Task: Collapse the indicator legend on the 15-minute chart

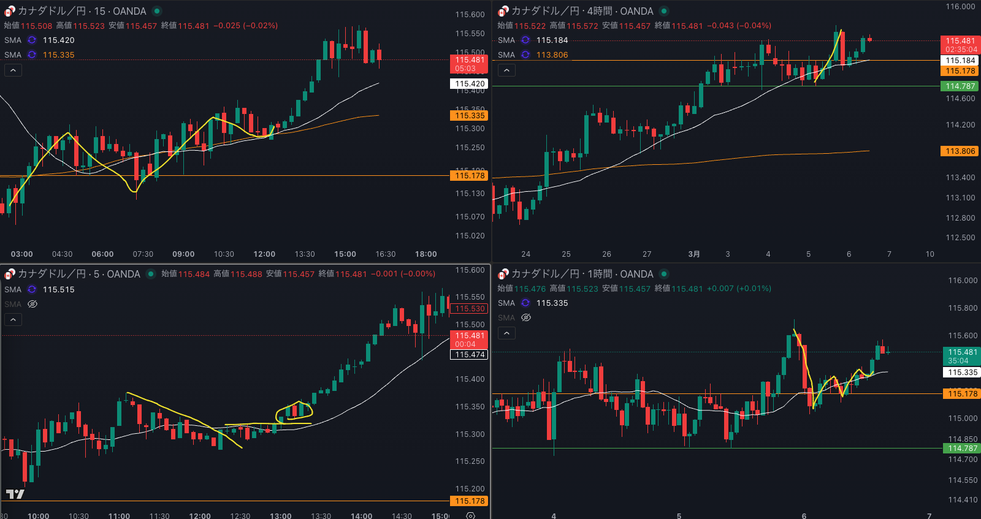Action: [x=13, y=70]
